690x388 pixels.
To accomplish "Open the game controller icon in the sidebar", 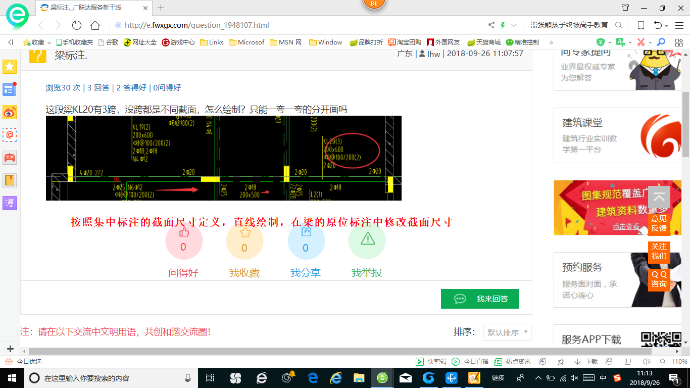I will pyautogui.click(x=10, y=158).
